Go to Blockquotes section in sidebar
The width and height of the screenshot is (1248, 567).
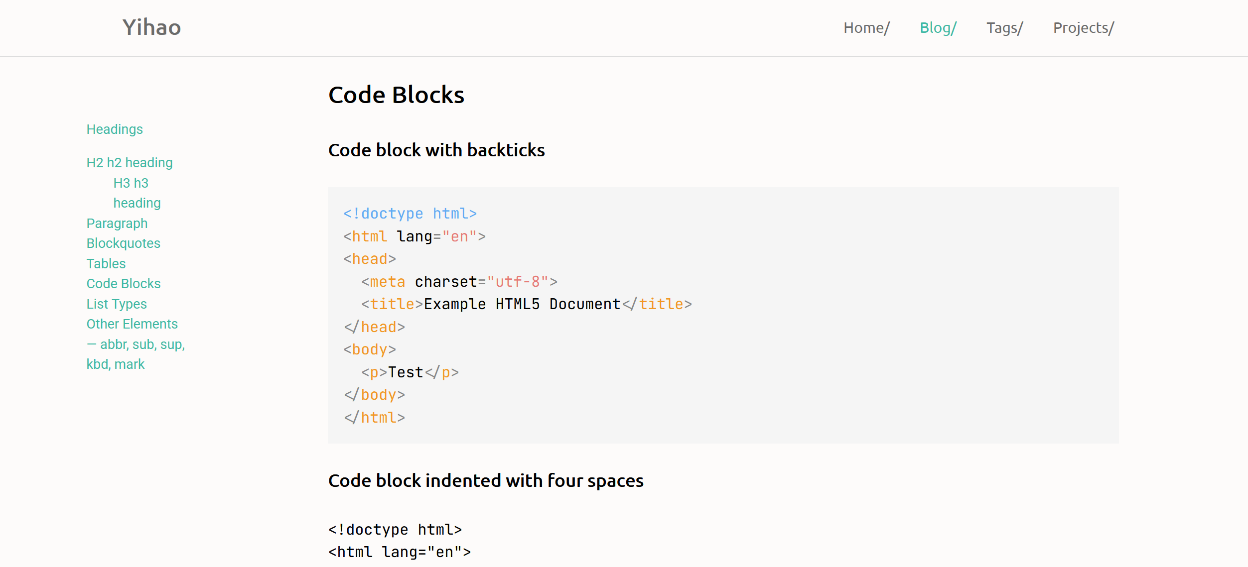point(124,243)
